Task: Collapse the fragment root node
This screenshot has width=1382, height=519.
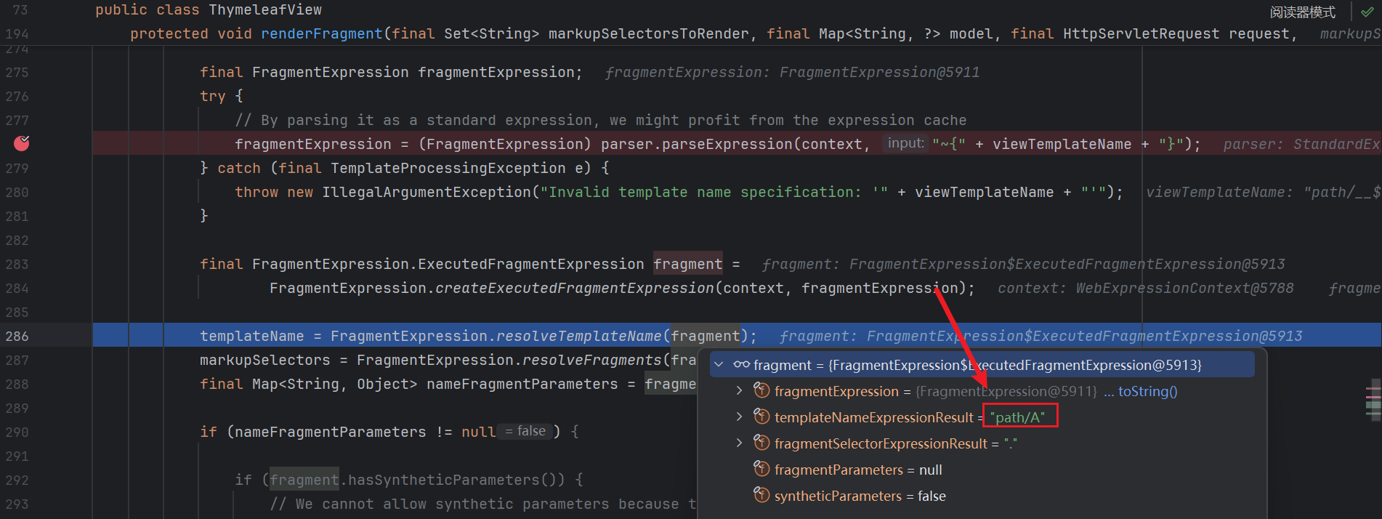Action: pos(719,365)
